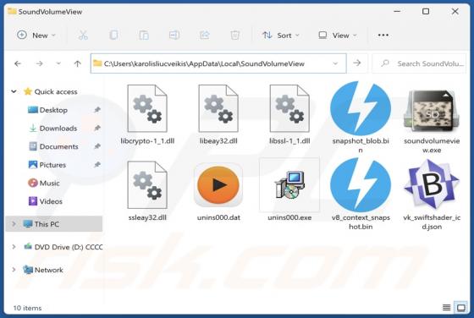The height and width of the screenshot is (318, 474).
Task: Select the snapshot_blob.bin file icon
Action: (x=361, y=107)
